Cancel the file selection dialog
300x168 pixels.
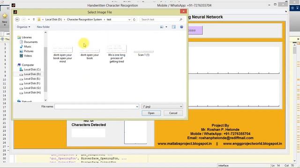pos(173,113)
